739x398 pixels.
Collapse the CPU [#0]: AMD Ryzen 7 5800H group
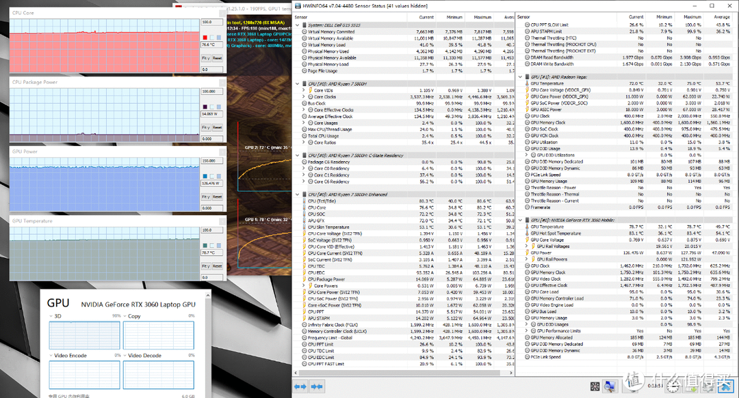point(298,84)
